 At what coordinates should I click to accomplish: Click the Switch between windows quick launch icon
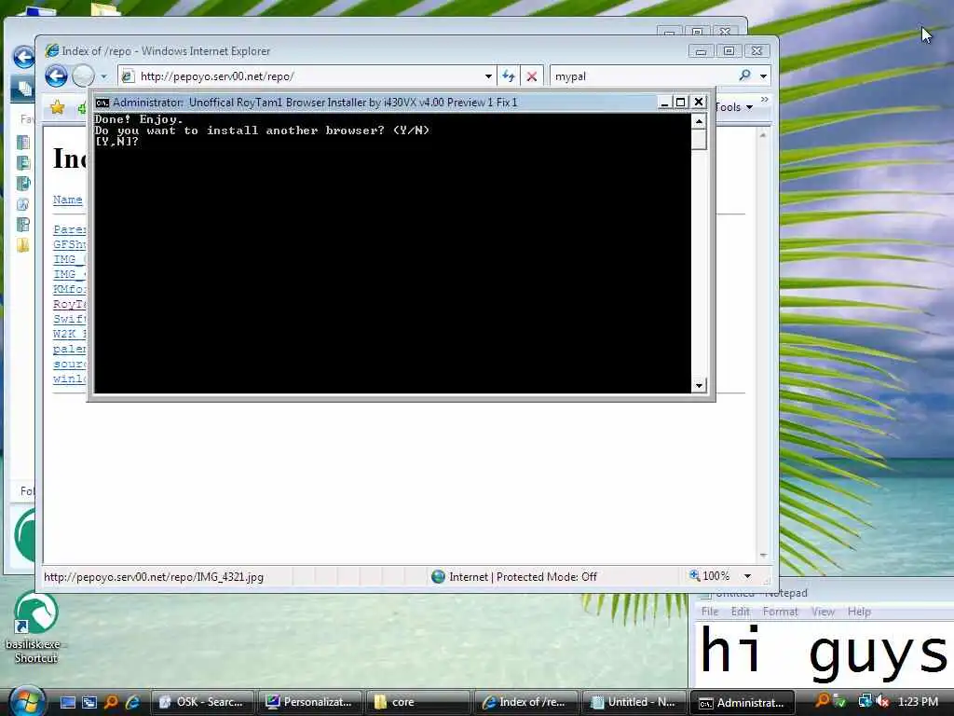89,702
